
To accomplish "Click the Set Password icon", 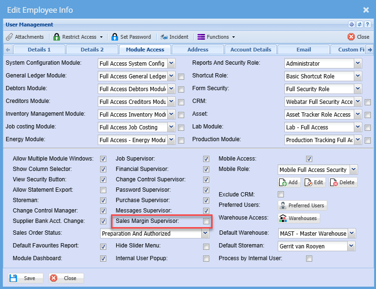I will point(114,37).
